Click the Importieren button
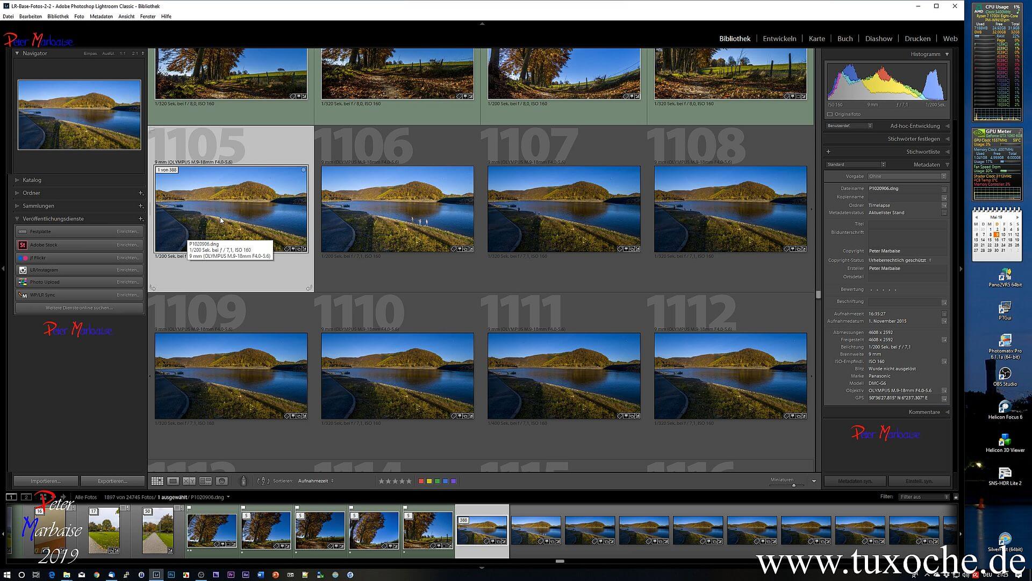Screen dimensions: 1032x581 [x=46, y=481]
